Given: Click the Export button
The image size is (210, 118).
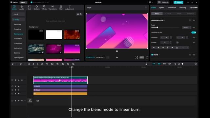Looking at the screenshot, I should [178, 2].
